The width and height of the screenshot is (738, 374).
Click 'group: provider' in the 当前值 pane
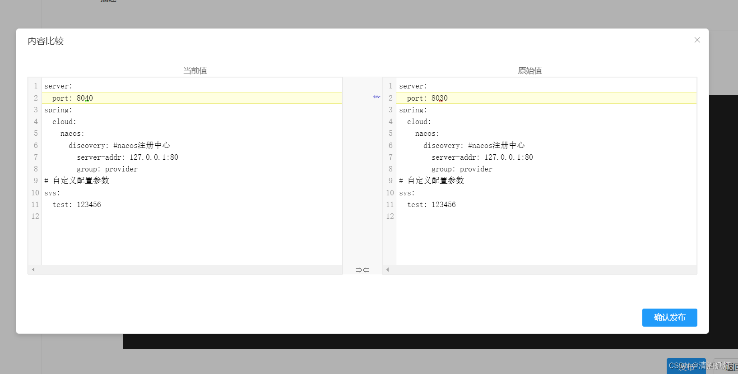click(x=107, y=169)
